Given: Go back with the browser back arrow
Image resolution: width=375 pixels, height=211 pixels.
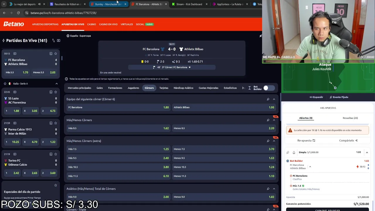Looking at the screenshot, I should click(x=4, y=13).
